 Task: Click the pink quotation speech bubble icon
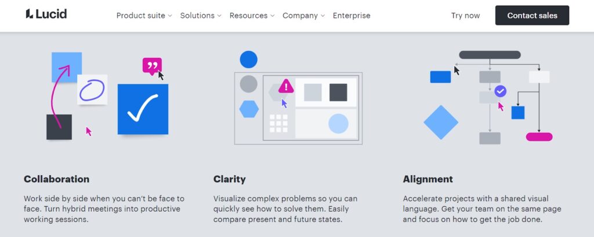click(153, 66)
